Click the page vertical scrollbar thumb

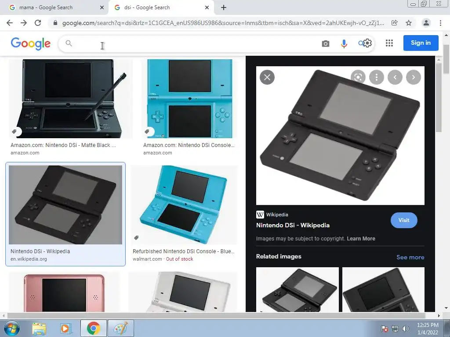pyautogui.click(x=446, y=59)
